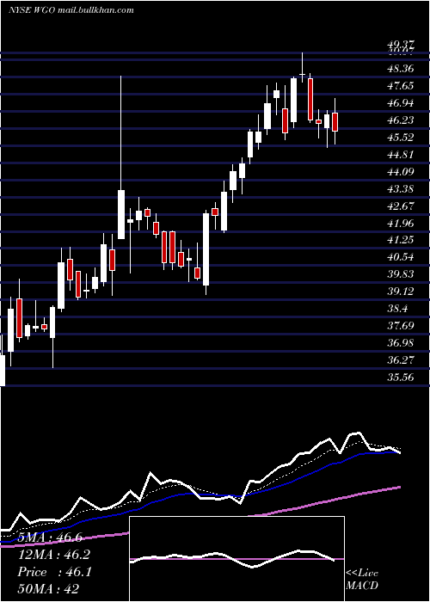
Task: Click the 35.56 price axis label
Action: coord(401,378)
